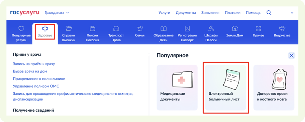
Task: Open the Пенсии Пособия wallet icon
Action: pos(92,29)
